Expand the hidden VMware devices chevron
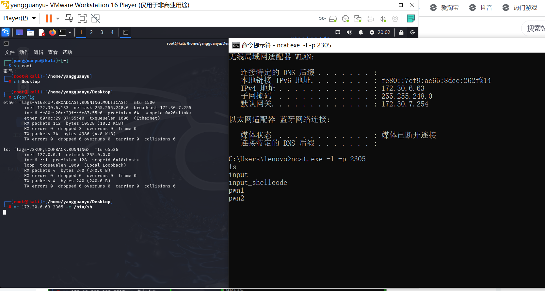Screen dimensions: 545x291 pos(322,19)
